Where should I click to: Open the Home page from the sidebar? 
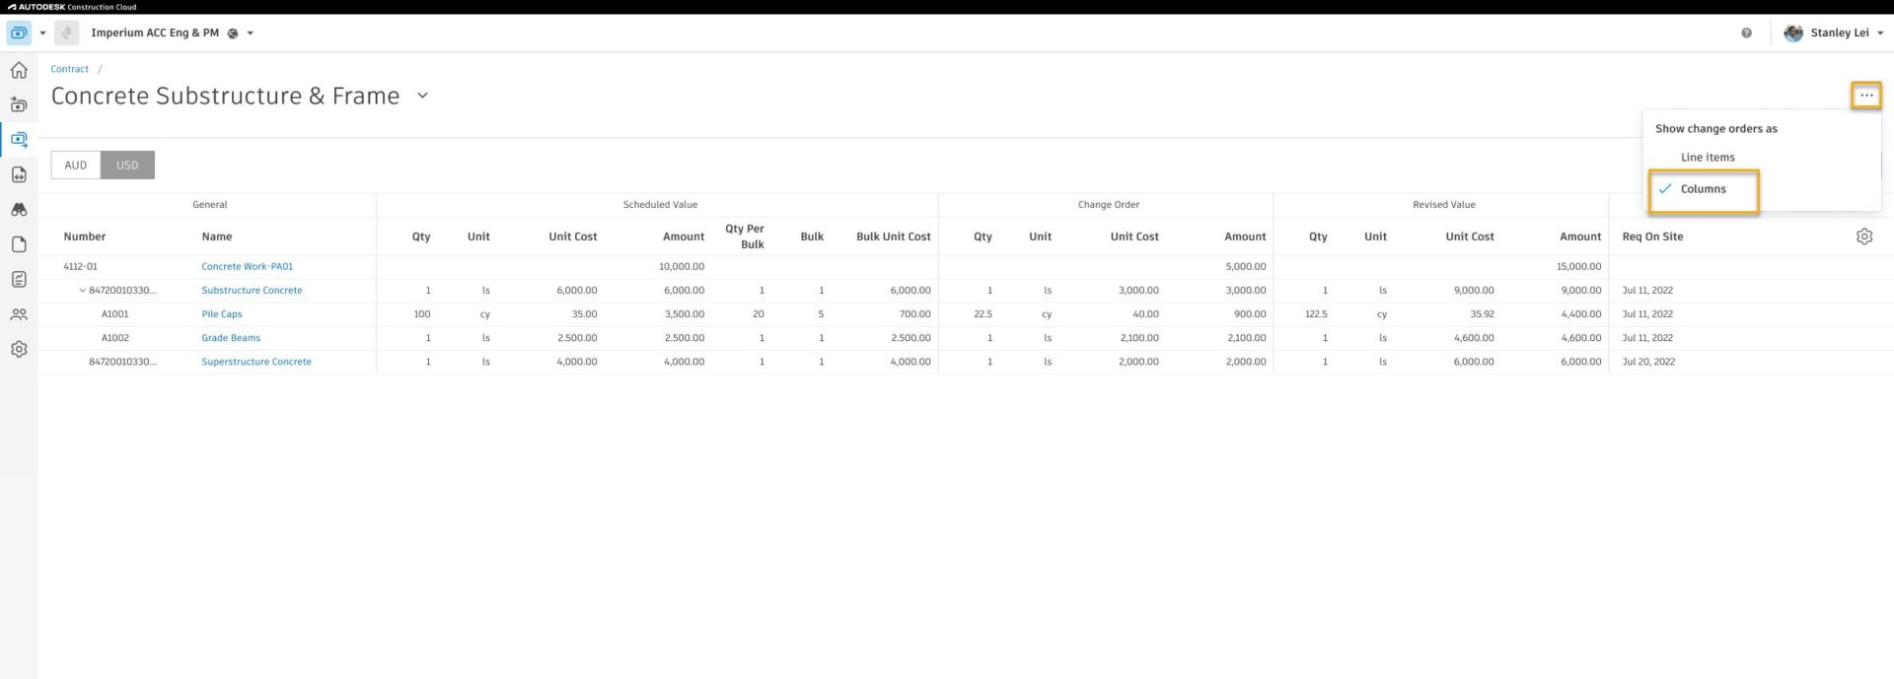click(19, 70)
